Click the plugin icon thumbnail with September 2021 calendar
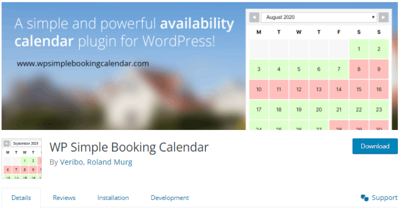The image size is (401, 211). (22, 158)
